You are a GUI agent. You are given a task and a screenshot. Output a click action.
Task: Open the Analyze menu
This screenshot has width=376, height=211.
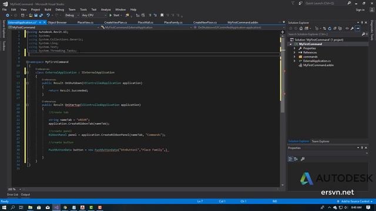coord(106,10)
